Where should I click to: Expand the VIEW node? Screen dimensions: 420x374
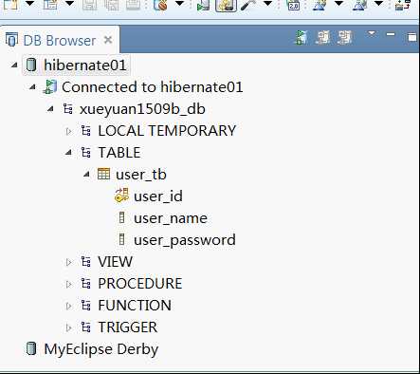[68, 262]
